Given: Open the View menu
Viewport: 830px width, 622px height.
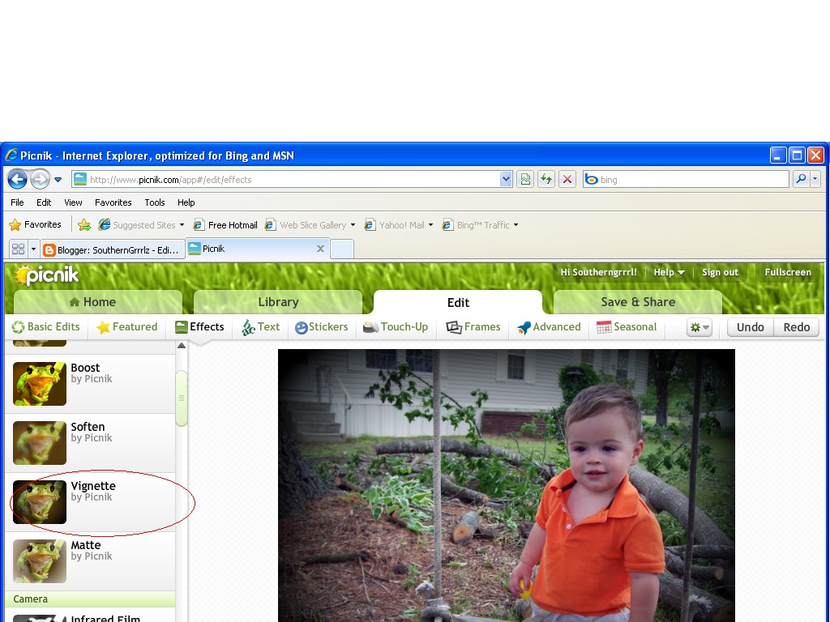Looking at the screenshot, I should point(73,202).
